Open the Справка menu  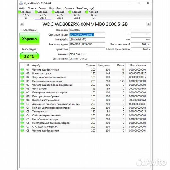click(69, 8)
